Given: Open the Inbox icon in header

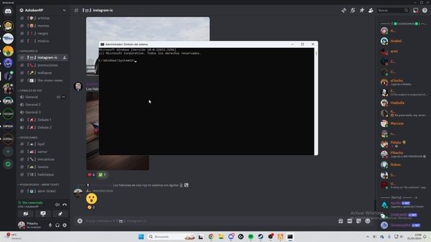Looking at the screenshot, I should click(x=416, y=11).
